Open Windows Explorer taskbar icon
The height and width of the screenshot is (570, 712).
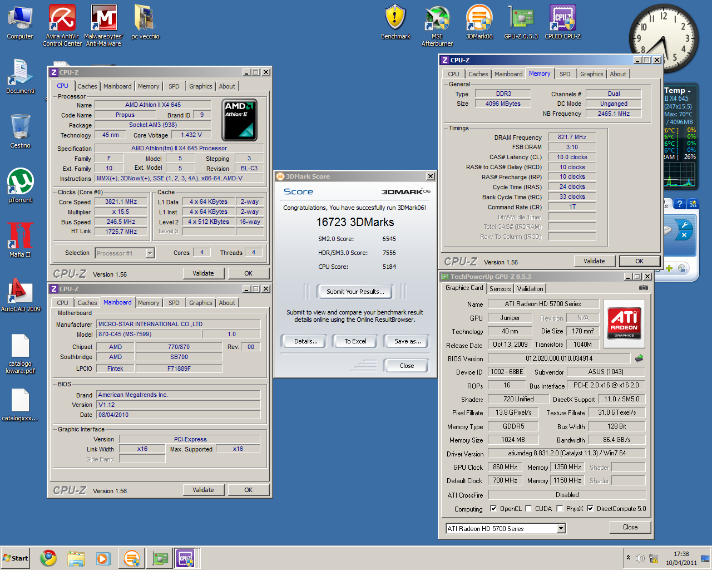click(x=76, y=558)
